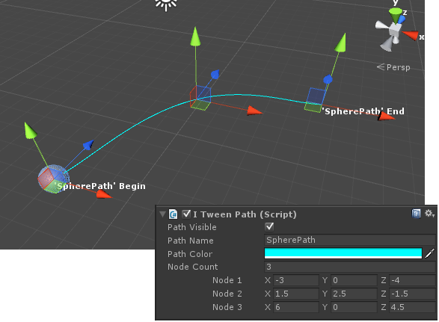This screenshot has height=322, width=439.
Task: Select the middle path node handle cube
Action: pos(200,98)
